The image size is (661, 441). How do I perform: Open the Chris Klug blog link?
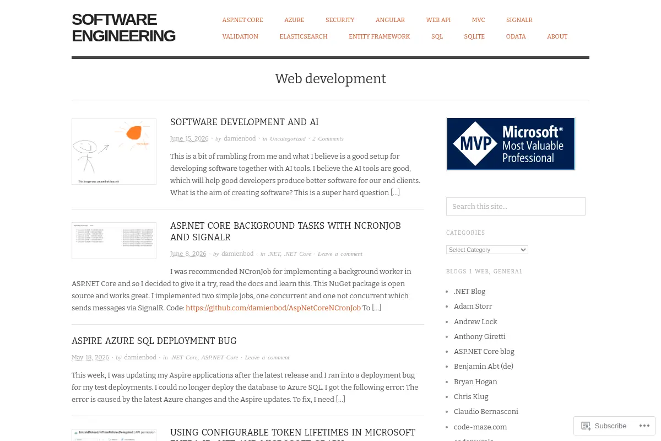(471, 396)
